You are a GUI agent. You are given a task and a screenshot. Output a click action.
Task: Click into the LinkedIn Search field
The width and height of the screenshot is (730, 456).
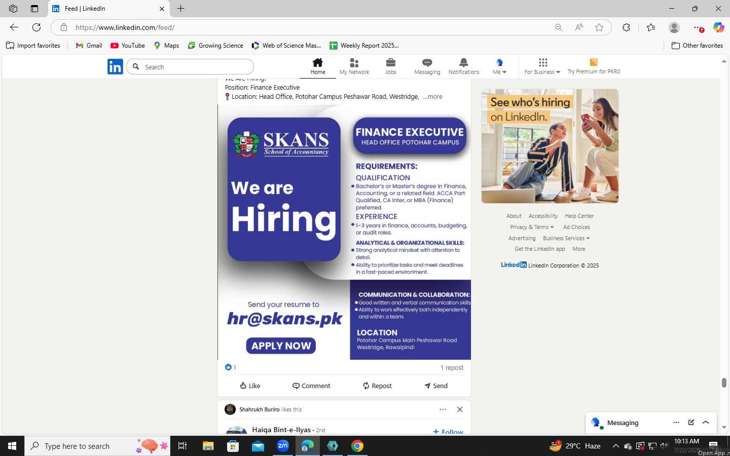(x=190, y=67)
